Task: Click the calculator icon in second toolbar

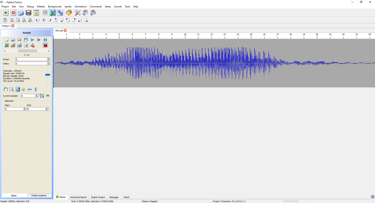Action: coord(5,20)
